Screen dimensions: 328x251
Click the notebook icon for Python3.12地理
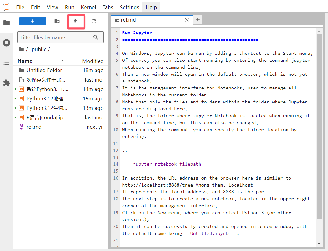click(21, 99)
